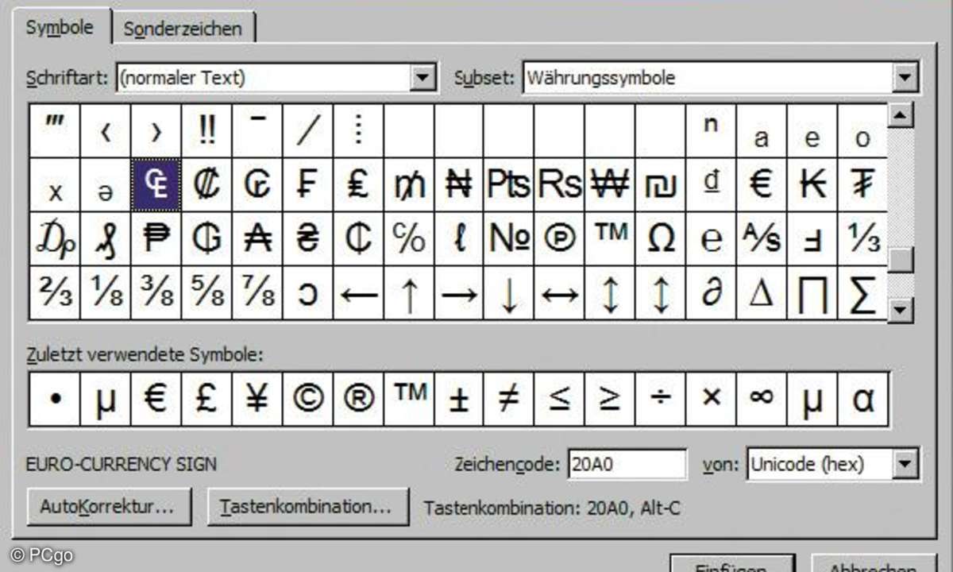Select the two-thirds fraction symbol

click(x=55, y=293)
